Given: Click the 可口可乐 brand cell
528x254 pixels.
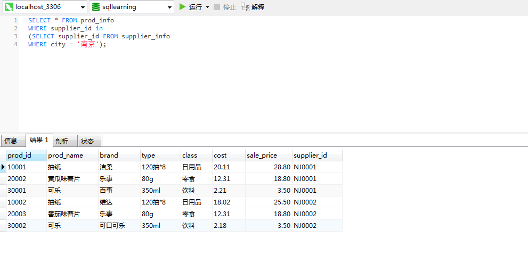Looking at the screenshot, I should (x=119, y=226).
